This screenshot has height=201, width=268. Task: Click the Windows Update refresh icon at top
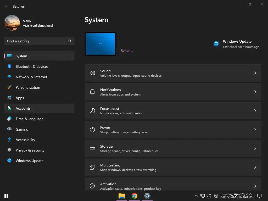216,44
